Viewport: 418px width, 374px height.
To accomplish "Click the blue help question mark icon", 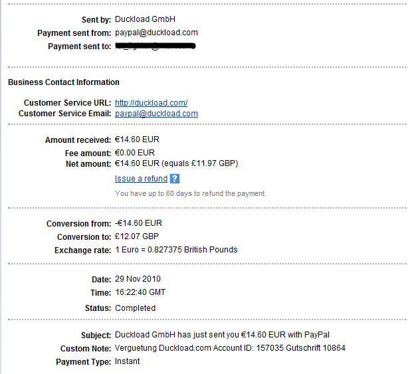I will coord(175,179).
